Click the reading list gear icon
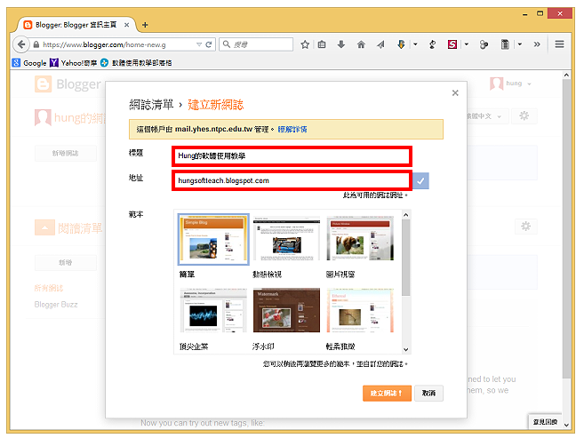The image size is (584, 446). [525, 227]
